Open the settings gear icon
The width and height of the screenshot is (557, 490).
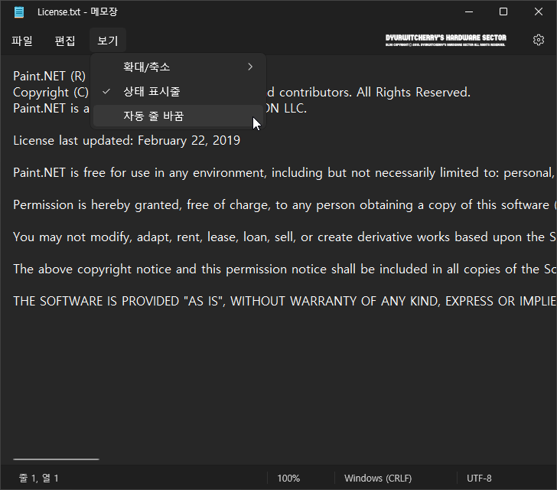pyautogui.click(x=539, y=40)
